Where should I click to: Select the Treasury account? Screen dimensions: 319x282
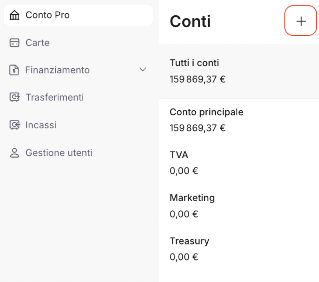click(x=239, y=249)
